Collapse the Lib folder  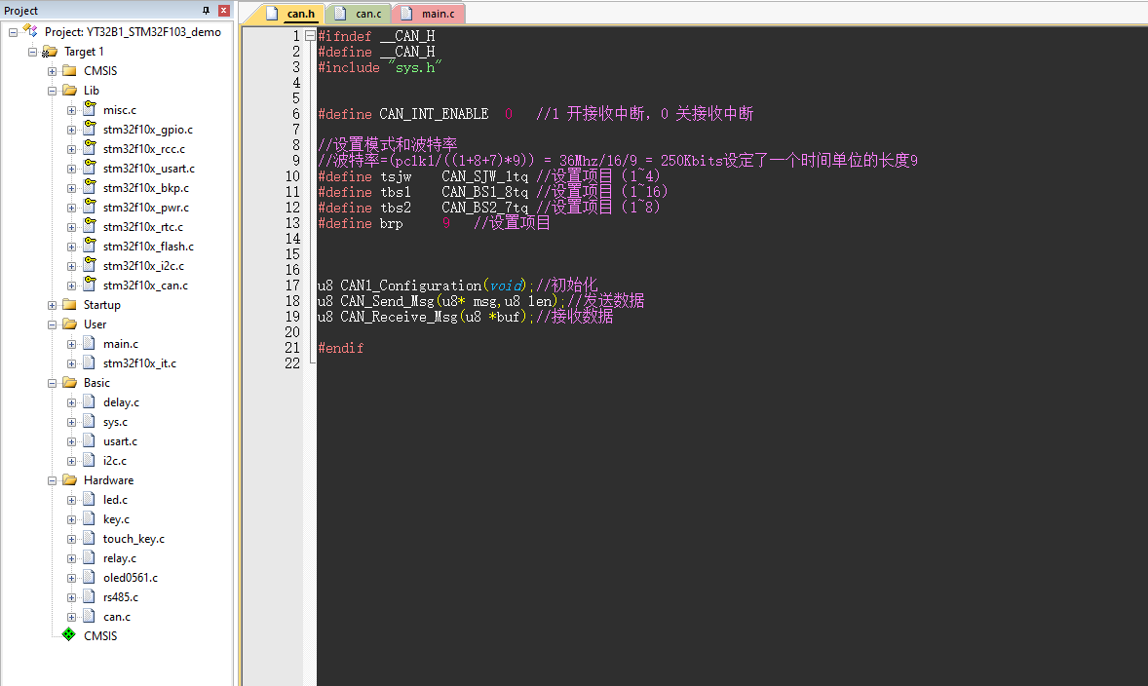click(52, 91)
